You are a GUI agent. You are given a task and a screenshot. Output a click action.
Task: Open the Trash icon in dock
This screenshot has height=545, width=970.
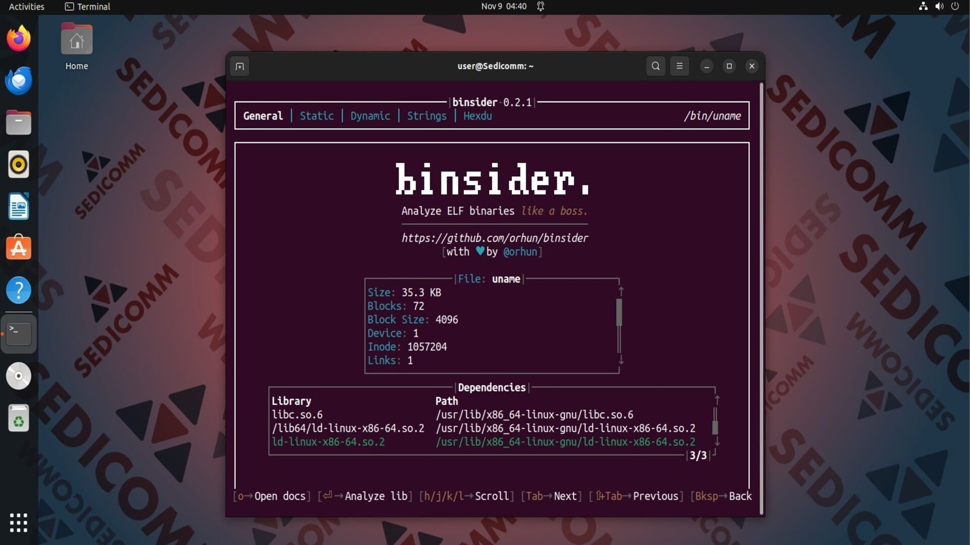(x=19, y=418)
